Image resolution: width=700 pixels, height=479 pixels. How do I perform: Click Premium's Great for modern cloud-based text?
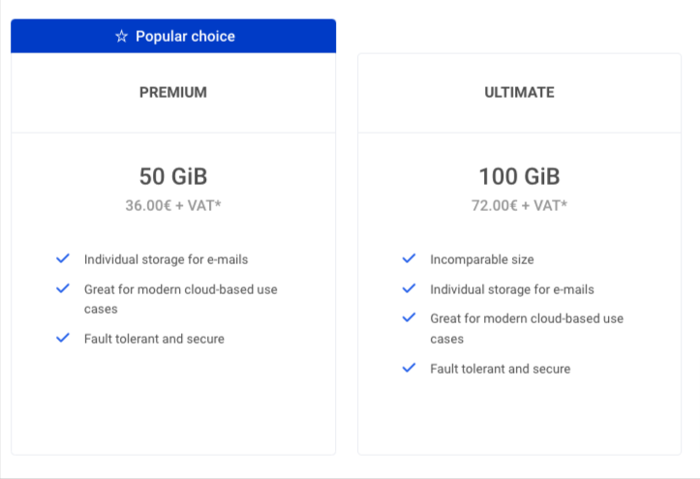(x=181, y=299)
